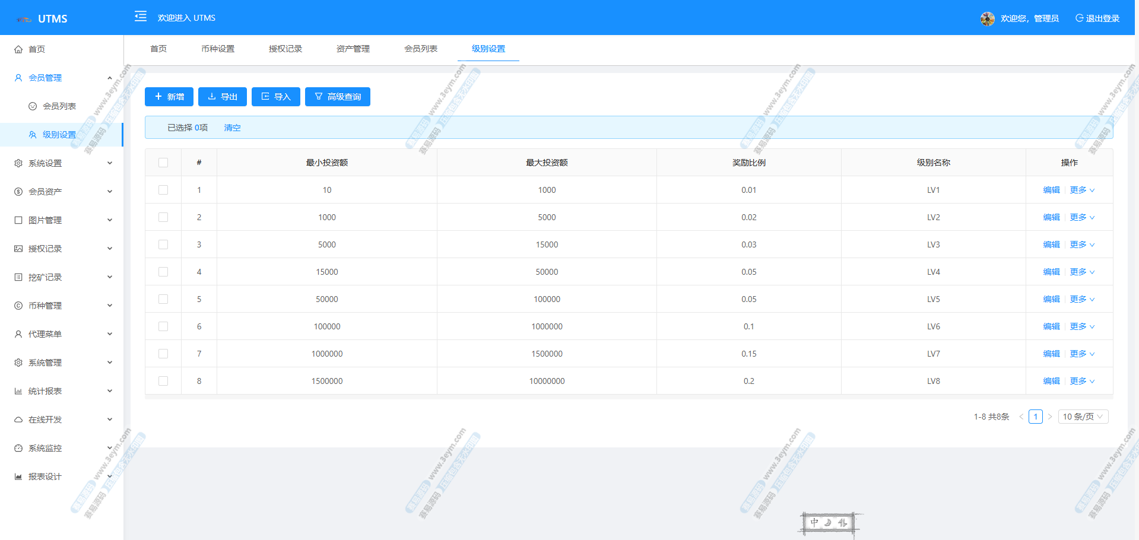This screenshot has width=1139, height=540.
Task: Click the 系统监控 dashboard icon
Action: pos(18,448)
